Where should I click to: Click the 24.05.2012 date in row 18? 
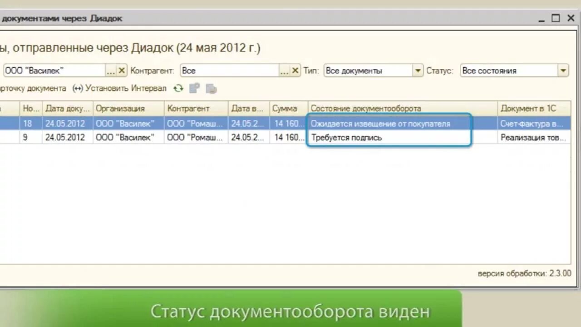[68, 124]
